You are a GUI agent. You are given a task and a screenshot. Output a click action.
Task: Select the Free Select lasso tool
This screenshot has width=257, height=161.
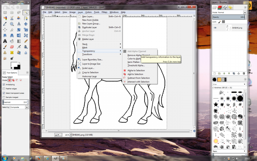point(19,13)
